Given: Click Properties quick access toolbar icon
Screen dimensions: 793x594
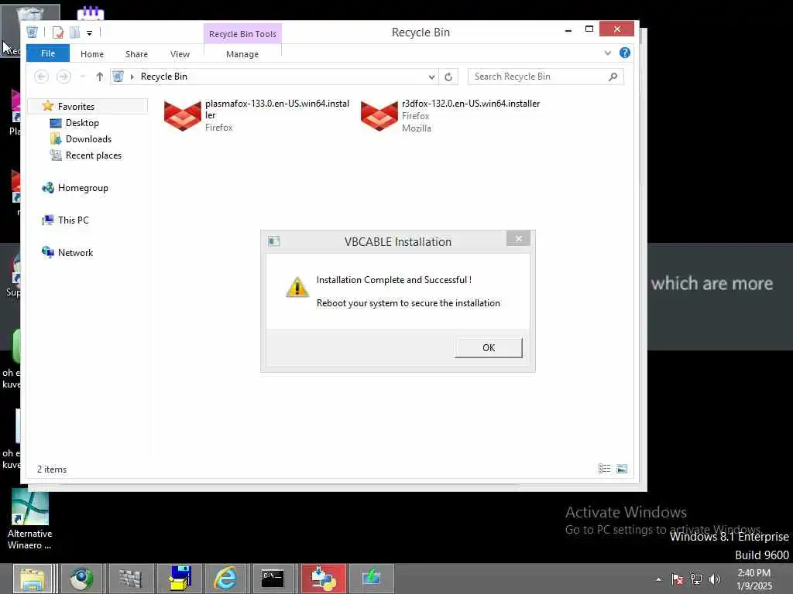Looking at the screenshot, I should (x=57, y=32).
